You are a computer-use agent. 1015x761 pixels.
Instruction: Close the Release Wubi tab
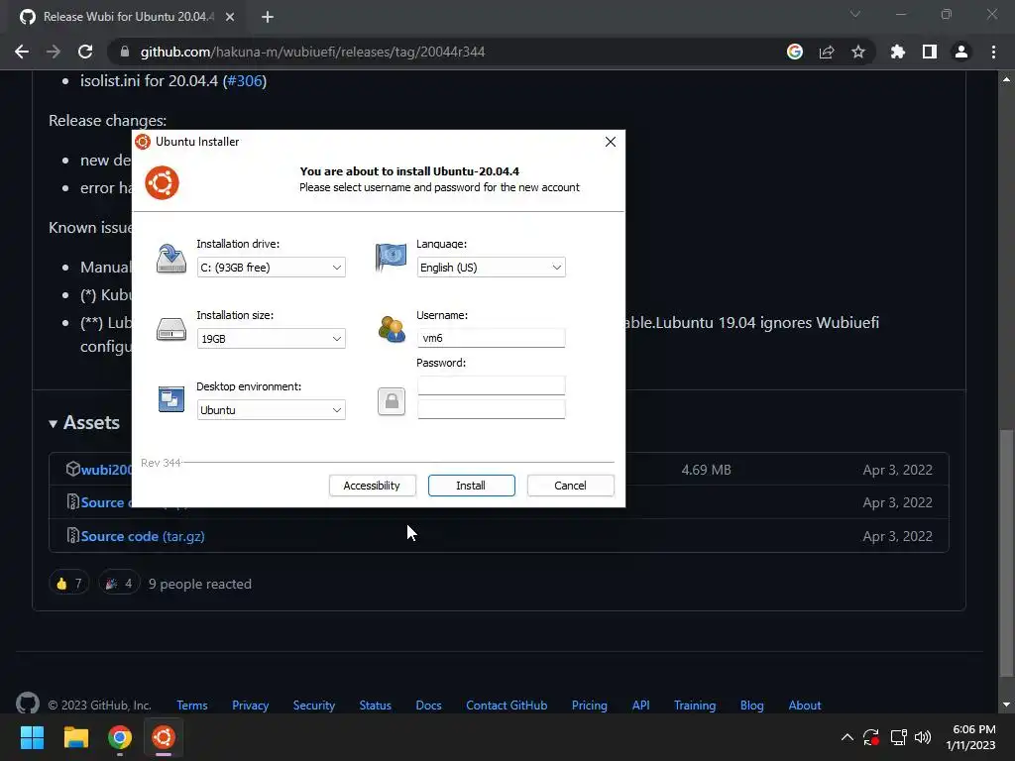230,17
